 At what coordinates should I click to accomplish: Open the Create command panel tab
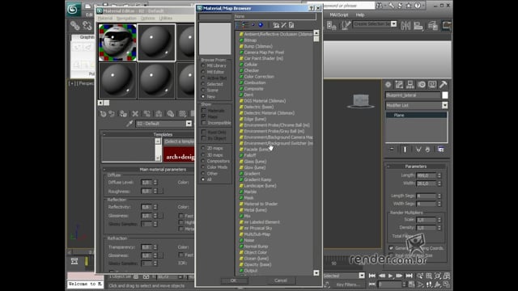coord(388,85)
